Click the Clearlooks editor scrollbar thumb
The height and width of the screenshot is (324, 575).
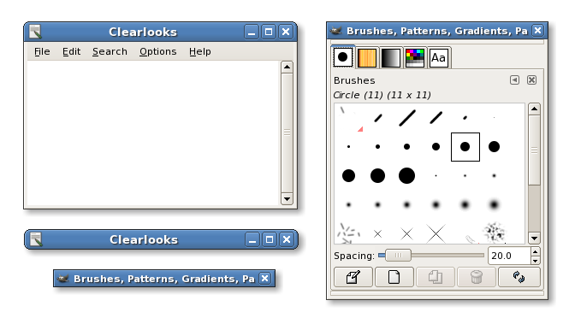pyautogui.click(x=287, y=133)
